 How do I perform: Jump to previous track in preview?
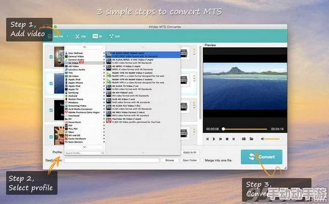(x=208, y=139)
